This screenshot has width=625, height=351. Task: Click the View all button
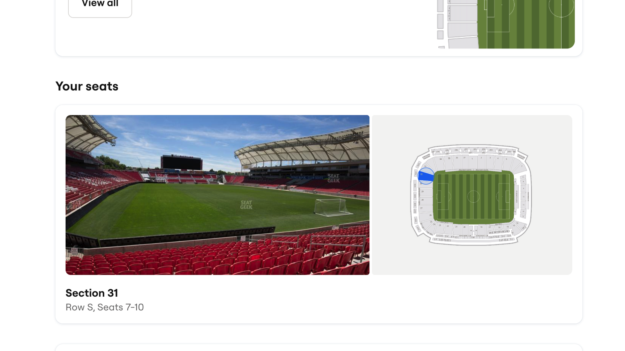tap(100, 5)
